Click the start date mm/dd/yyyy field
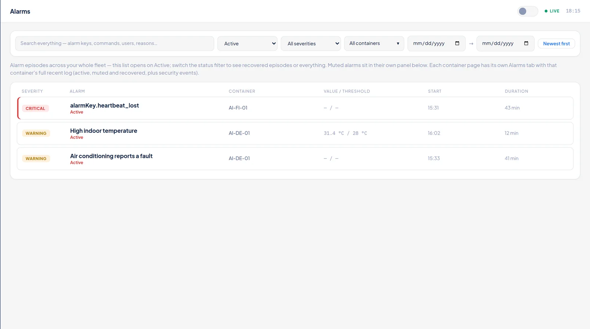 (x=436, y=44)
